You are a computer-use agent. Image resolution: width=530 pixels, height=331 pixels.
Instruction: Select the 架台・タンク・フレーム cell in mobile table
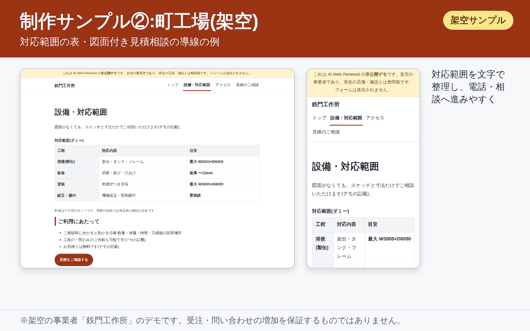tap(349, 248)
